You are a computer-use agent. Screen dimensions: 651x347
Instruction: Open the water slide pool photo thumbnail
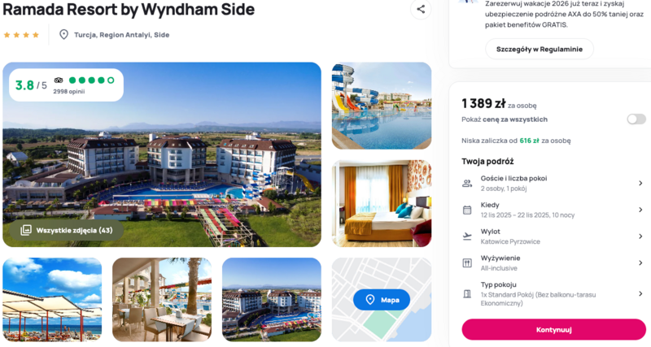point(382,106)
